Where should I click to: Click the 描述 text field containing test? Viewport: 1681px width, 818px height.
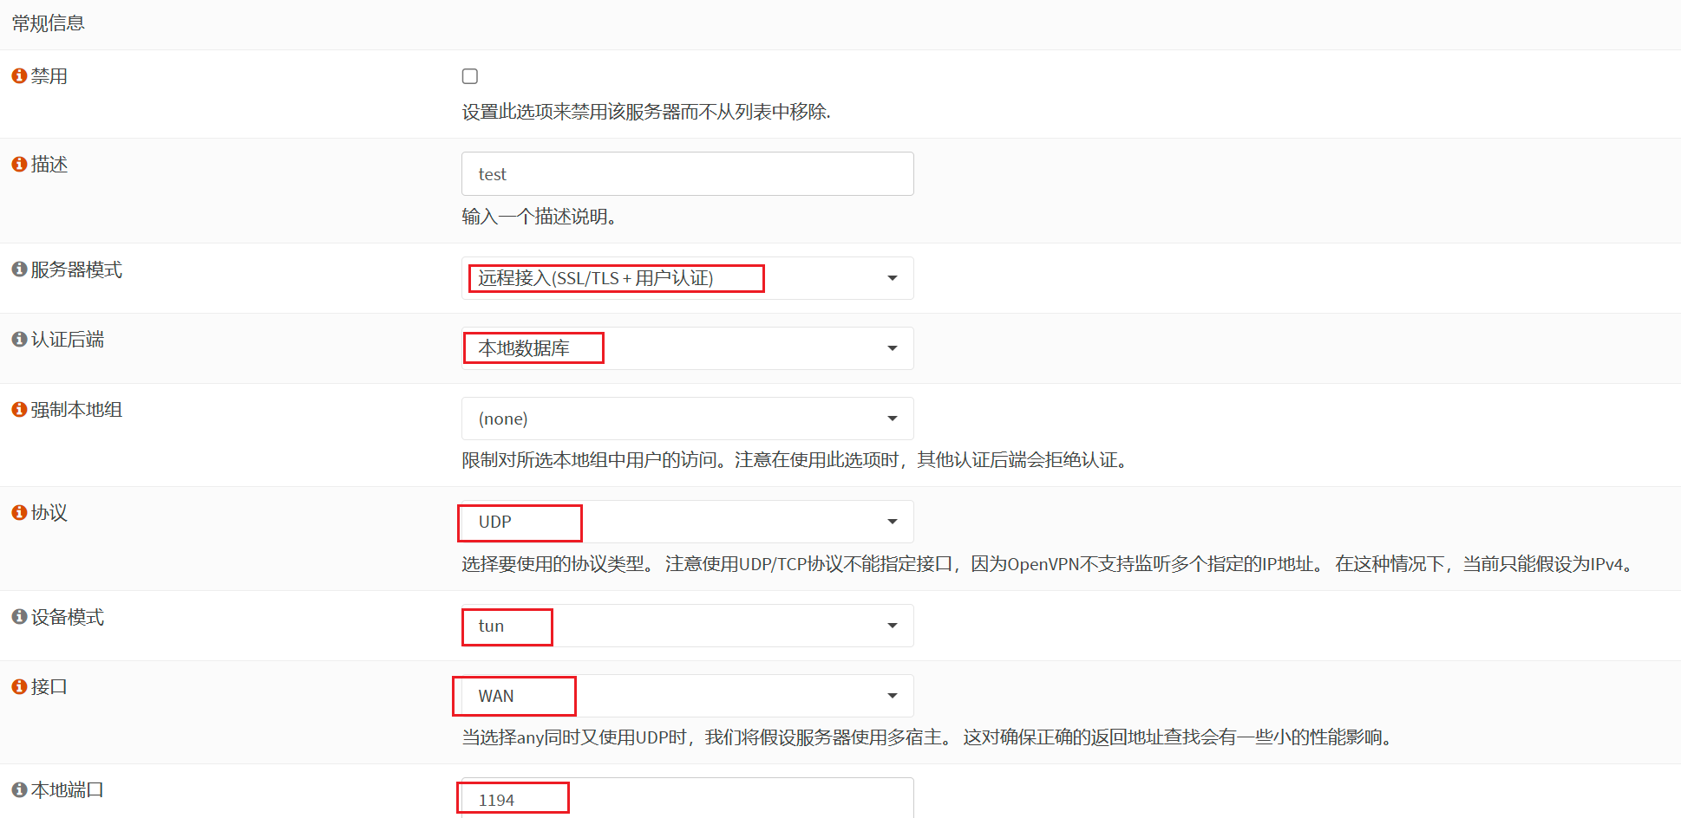click(687, 174)
